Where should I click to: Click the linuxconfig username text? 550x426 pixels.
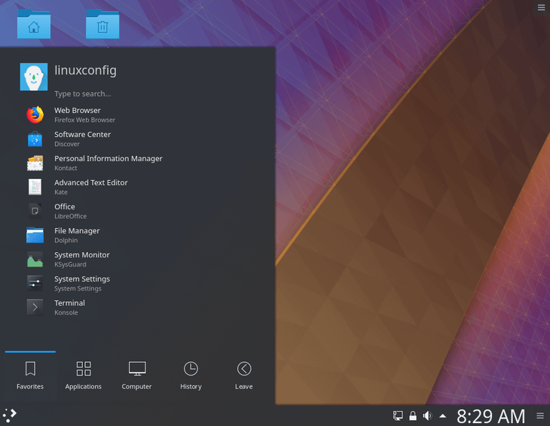[x=85, y=71]
